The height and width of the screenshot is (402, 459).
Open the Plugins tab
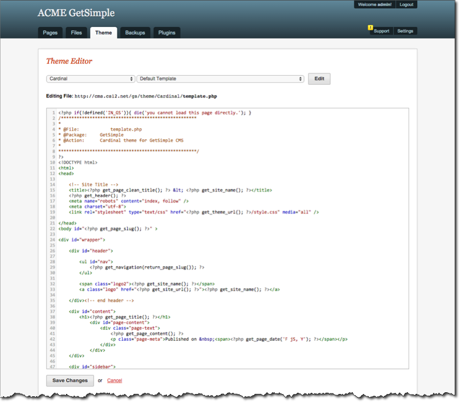tap(167, 33)
